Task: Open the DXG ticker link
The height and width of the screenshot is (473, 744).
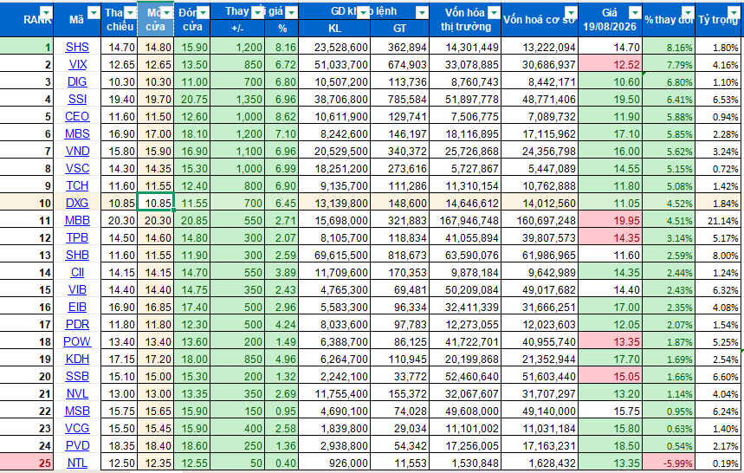Action: click(77, 203)
